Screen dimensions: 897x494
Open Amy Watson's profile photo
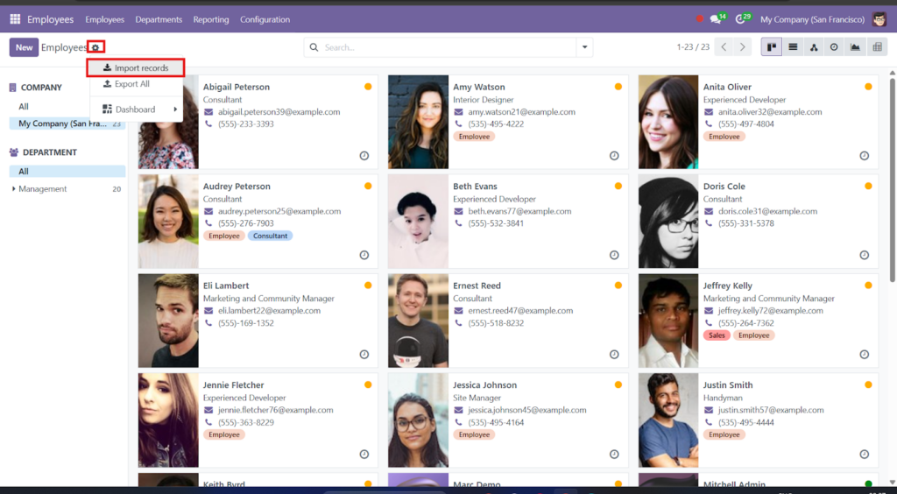(x=418, y=122)
